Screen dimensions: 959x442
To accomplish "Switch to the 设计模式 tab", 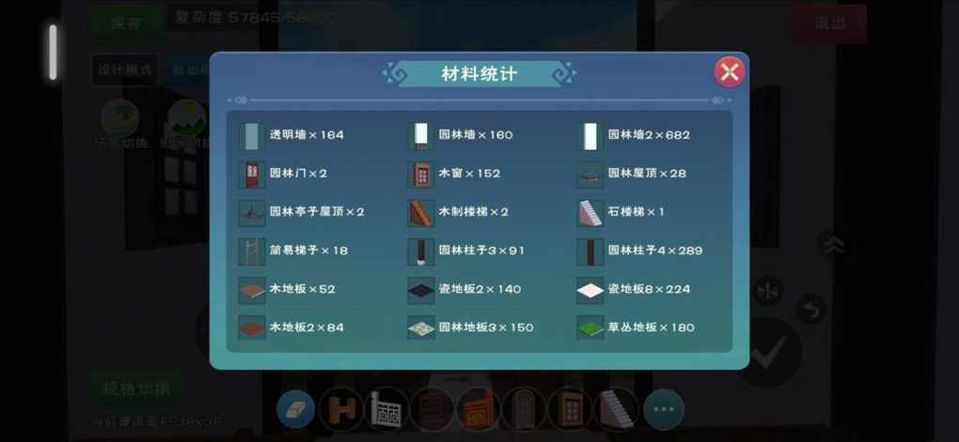I will tap(125, 69).
